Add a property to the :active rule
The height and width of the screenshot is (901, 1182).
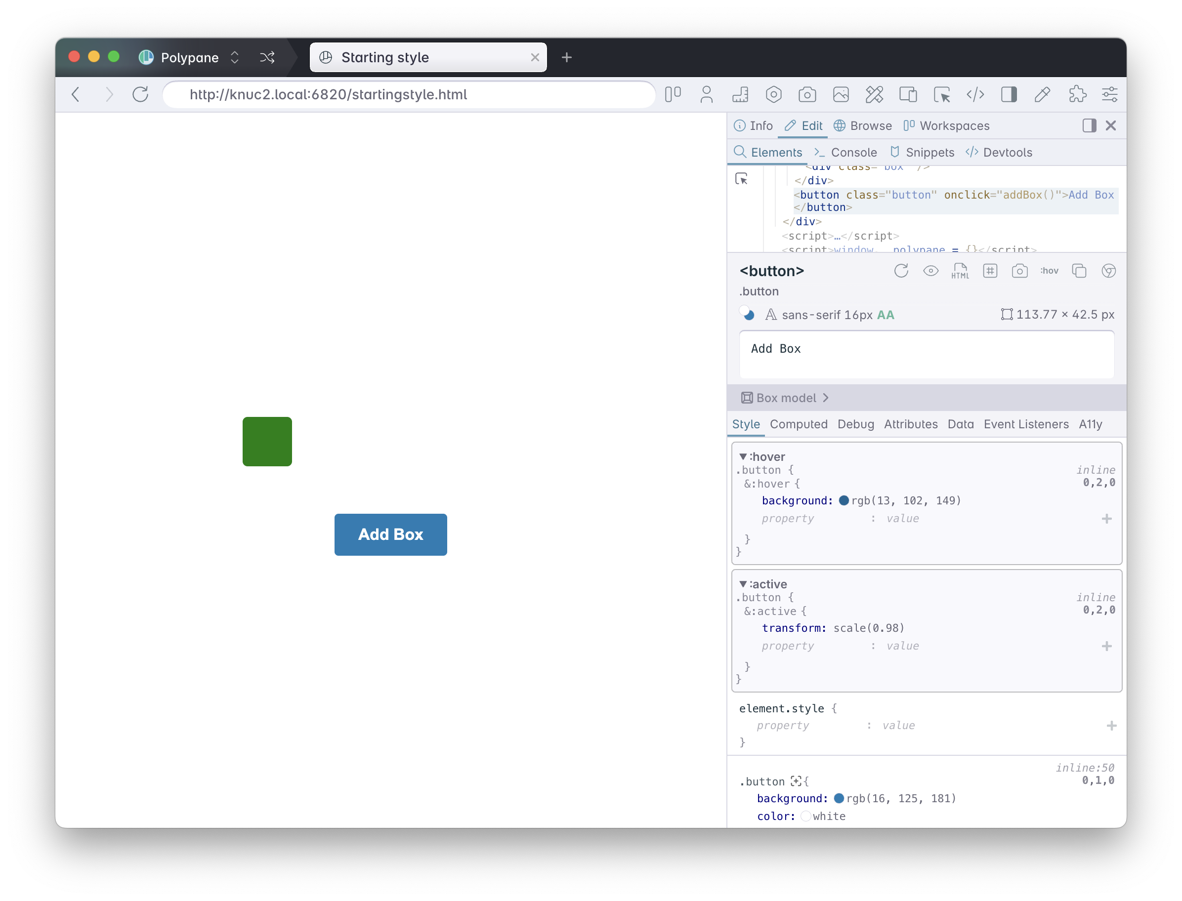click(1106, 646)
